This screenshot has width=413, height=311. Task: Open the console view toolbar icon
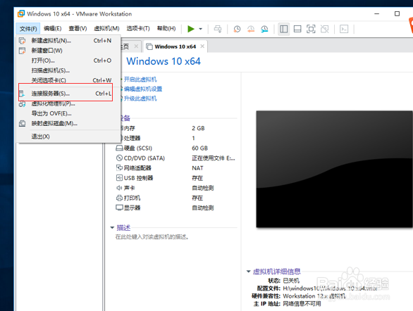tap(344, 29)
